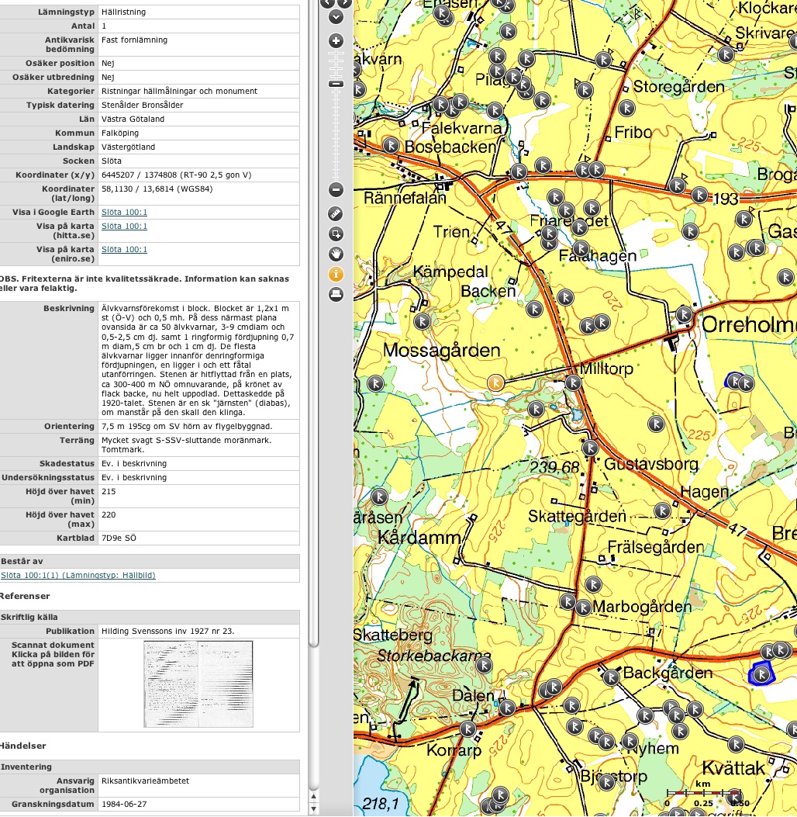Image resolution: width=797 pixels, height=817 pixels.
Task: Open Slöta 100:1 on eniro.se map
Action: (x=124, y=250)
